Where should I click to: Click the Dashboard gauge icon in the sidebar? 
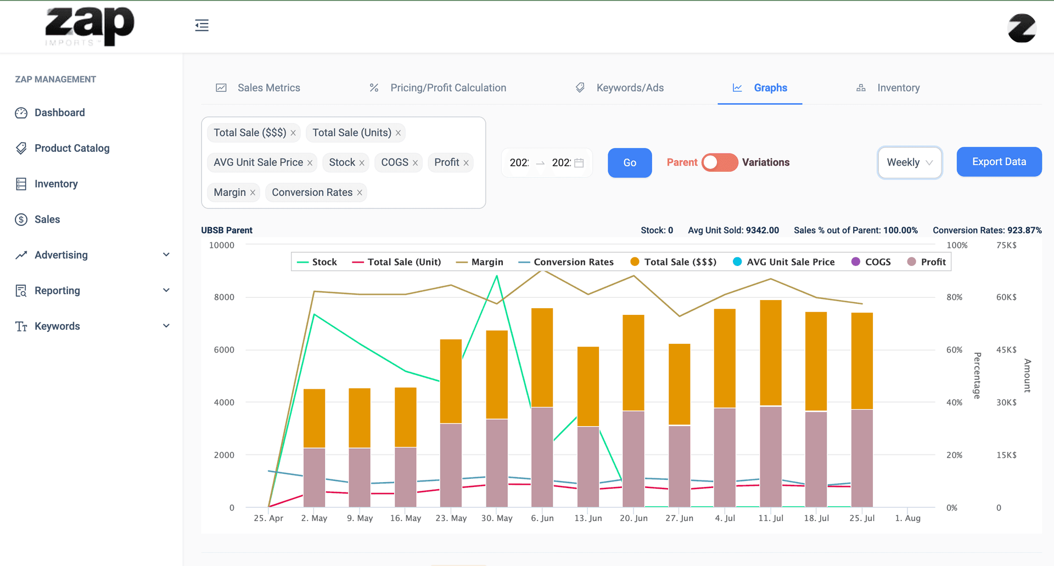coord(21,113)
